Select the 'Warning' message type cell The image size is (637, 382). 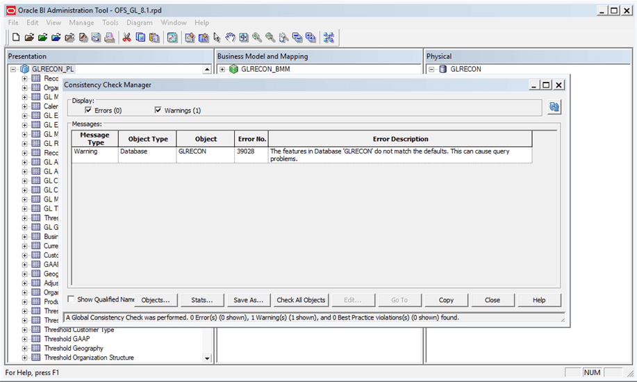pos(95,155)
